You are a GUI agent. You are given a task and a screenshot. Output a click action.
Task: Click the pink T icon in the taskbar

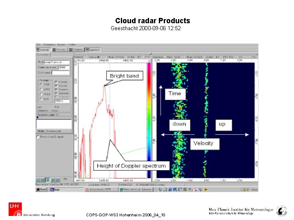point(195,190)
